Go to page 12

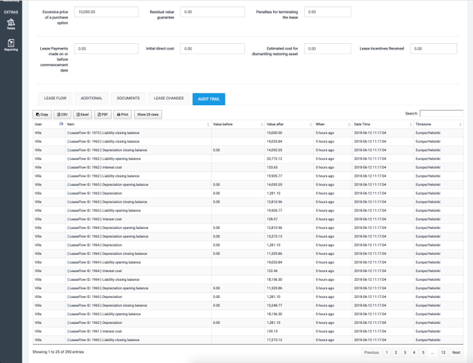coord(443,352)
